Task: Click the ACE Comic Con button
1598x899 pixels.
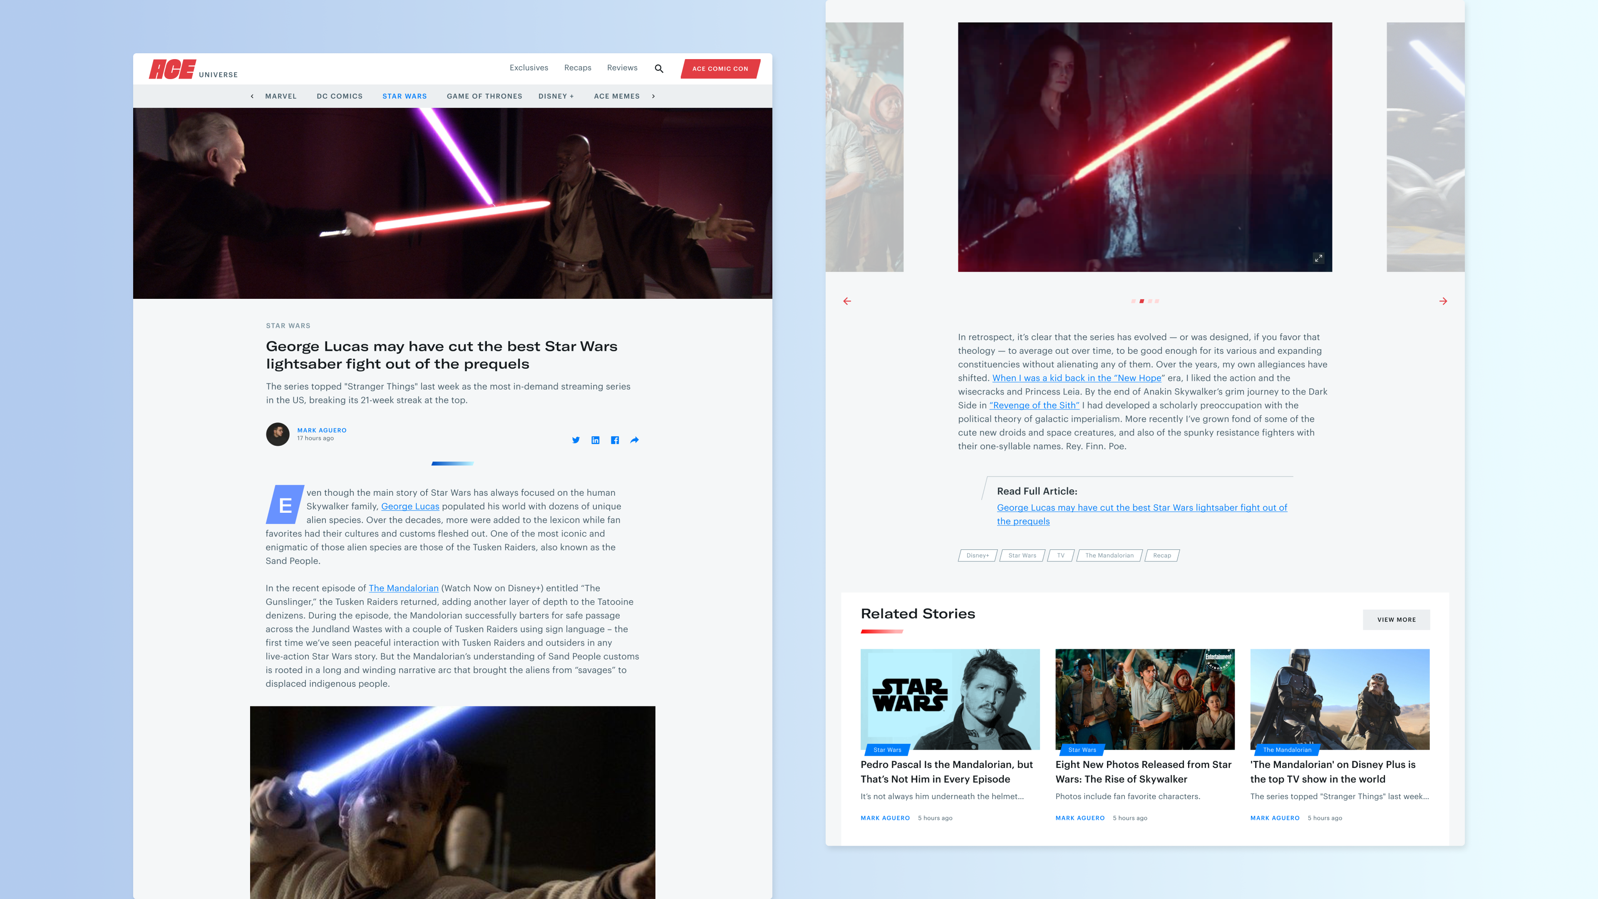Action: click(720, 69)
